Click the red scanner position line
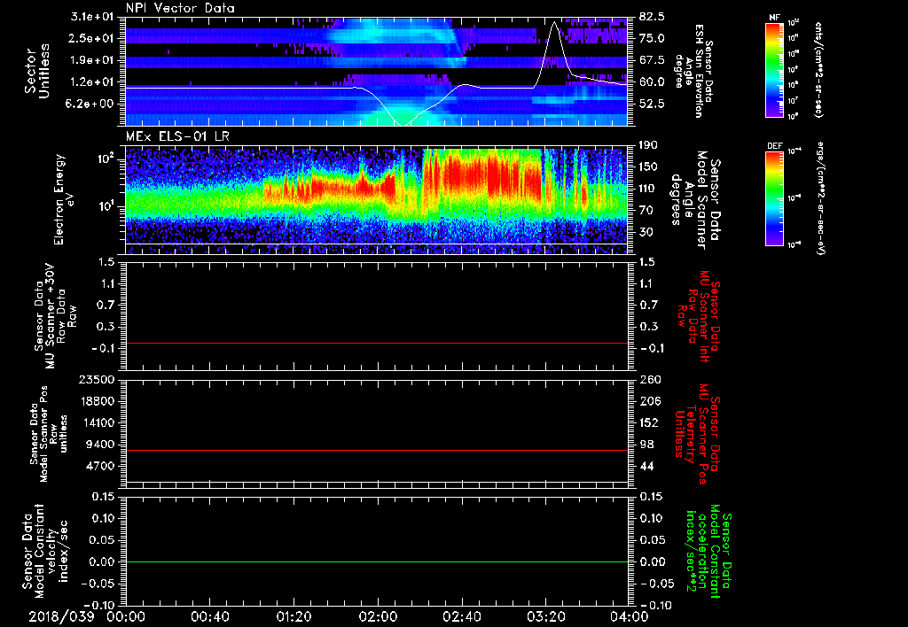The image size is (908, 627). pos(376,451)
